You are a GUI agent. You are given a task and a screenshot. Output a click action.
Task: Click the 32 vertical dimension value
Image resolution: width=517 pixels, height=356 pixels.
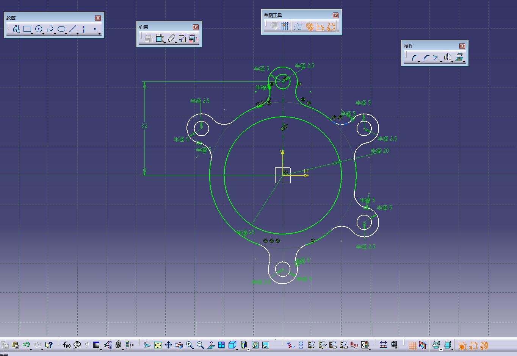coord(144,126)
